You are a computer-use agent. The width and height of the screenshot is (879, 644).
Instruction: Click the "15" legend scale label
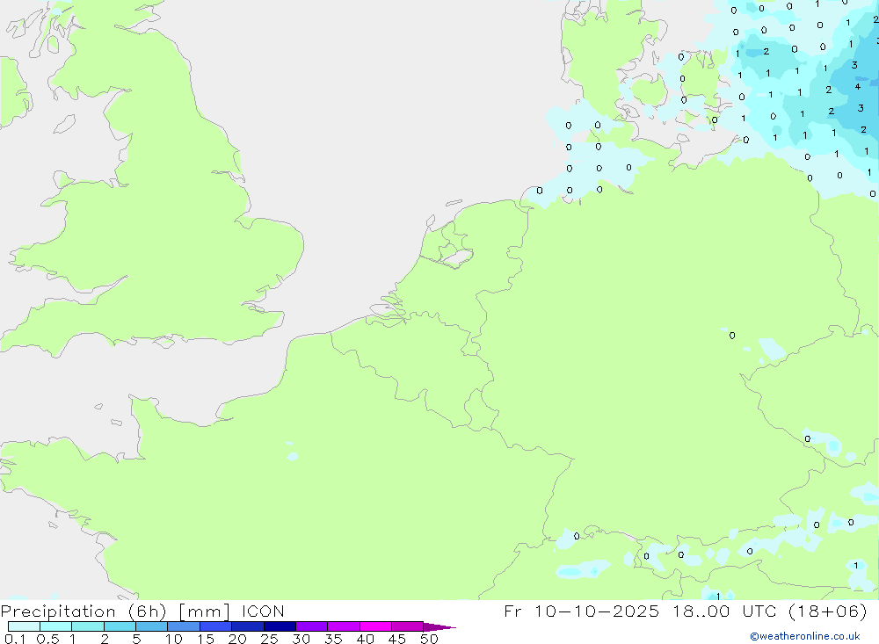(x=205, y=639)
